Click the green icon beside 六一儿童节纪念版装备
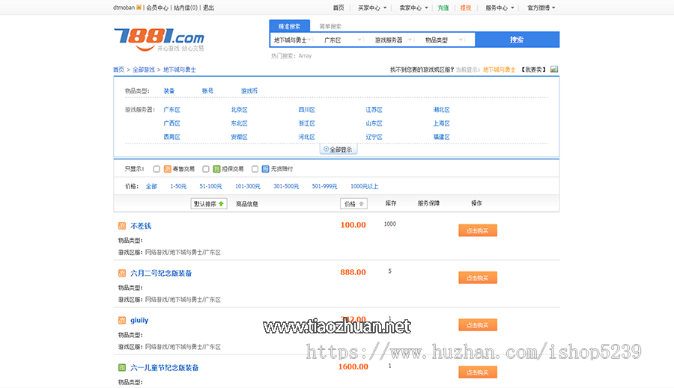The height and width of the screenshot is (388, 674). click(122, 368)
